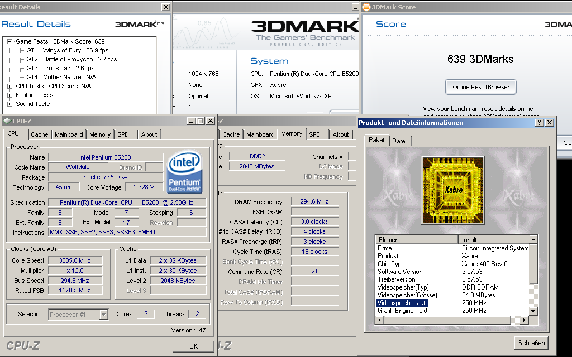This screenshot has height=357, width=572.
Task: Select the Produkt row in info list
Action: click(x=452, y=256)
